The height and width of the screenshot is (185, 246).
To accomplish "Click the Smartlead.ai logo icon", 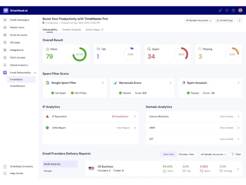I will 6,10.
